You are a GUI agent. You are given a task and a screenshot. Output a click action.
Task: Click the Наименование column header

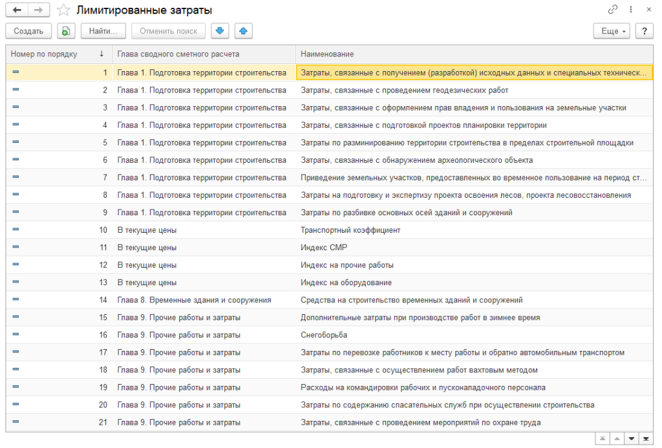coord(473,54)
